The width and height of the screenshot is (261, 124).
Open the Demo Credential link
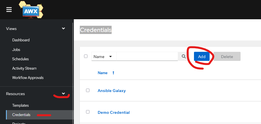pos(114,112)
